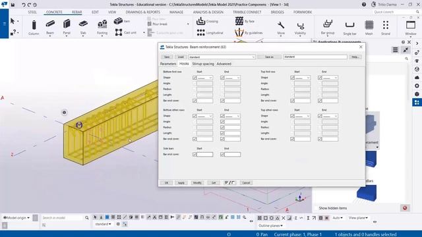Click the Bottom first row Start Bar end cover field
Viewport: 422px width, 237px height.
[205, 101]
